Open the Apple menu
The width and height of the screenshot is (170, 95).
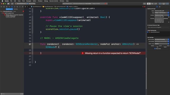2,1
